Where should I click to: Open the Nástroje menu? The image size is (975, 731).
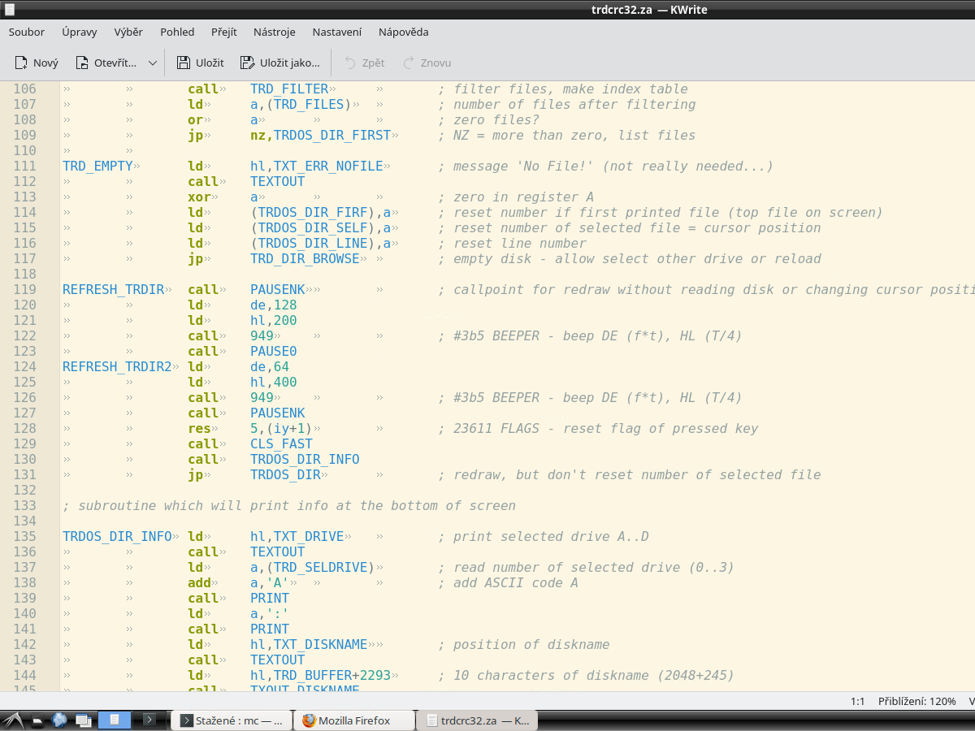[x=275, y=32]
